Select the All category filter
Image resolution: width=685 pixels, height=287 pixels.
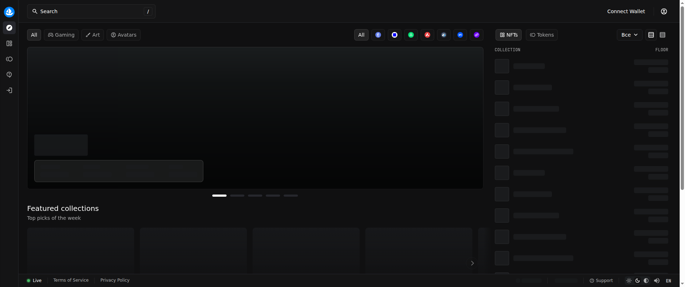pos(34,35)
